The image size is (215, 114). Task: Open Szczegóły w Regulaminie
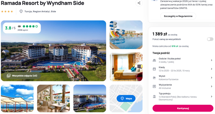(178, 16)
